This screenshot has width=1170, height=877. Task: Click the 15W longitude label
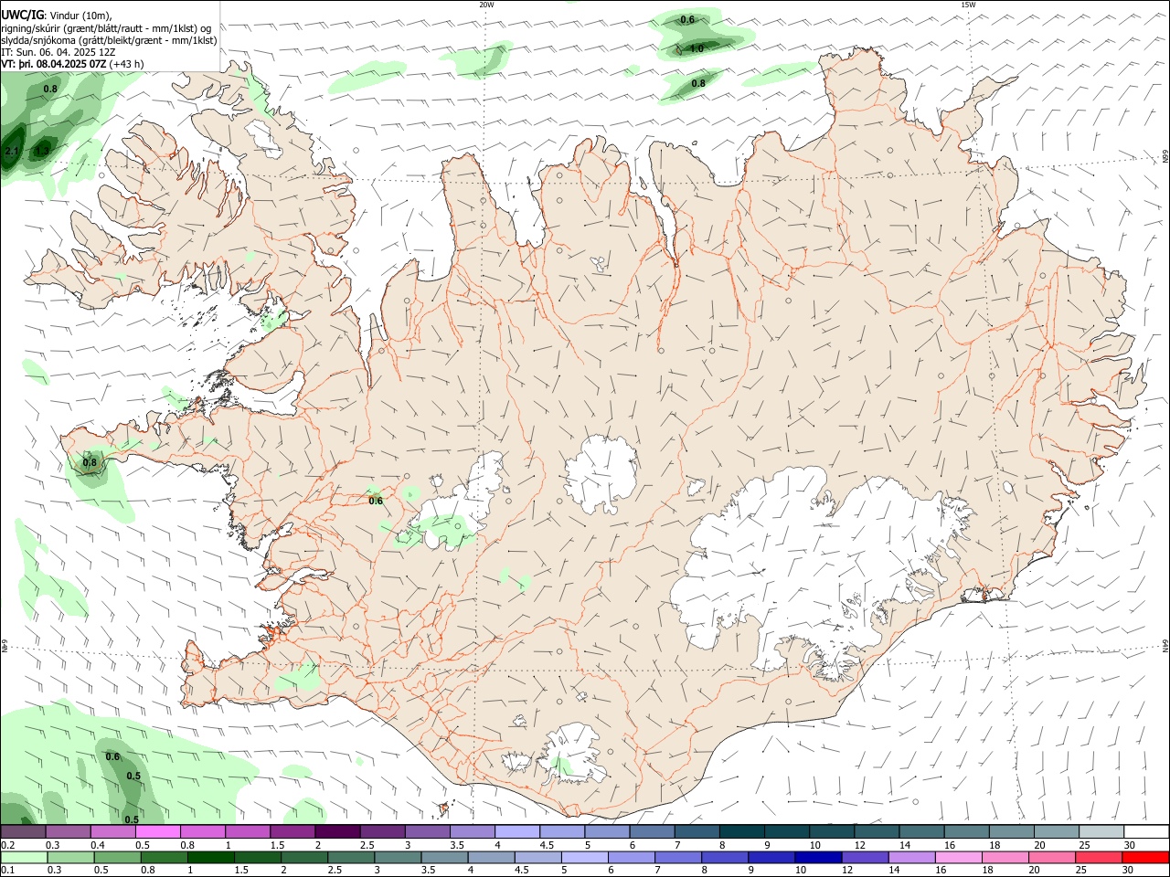pos(969,5)
